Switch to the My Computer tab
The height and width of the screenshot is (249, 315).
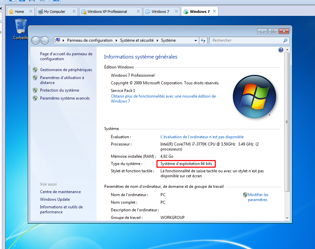(x=55, y=12)
